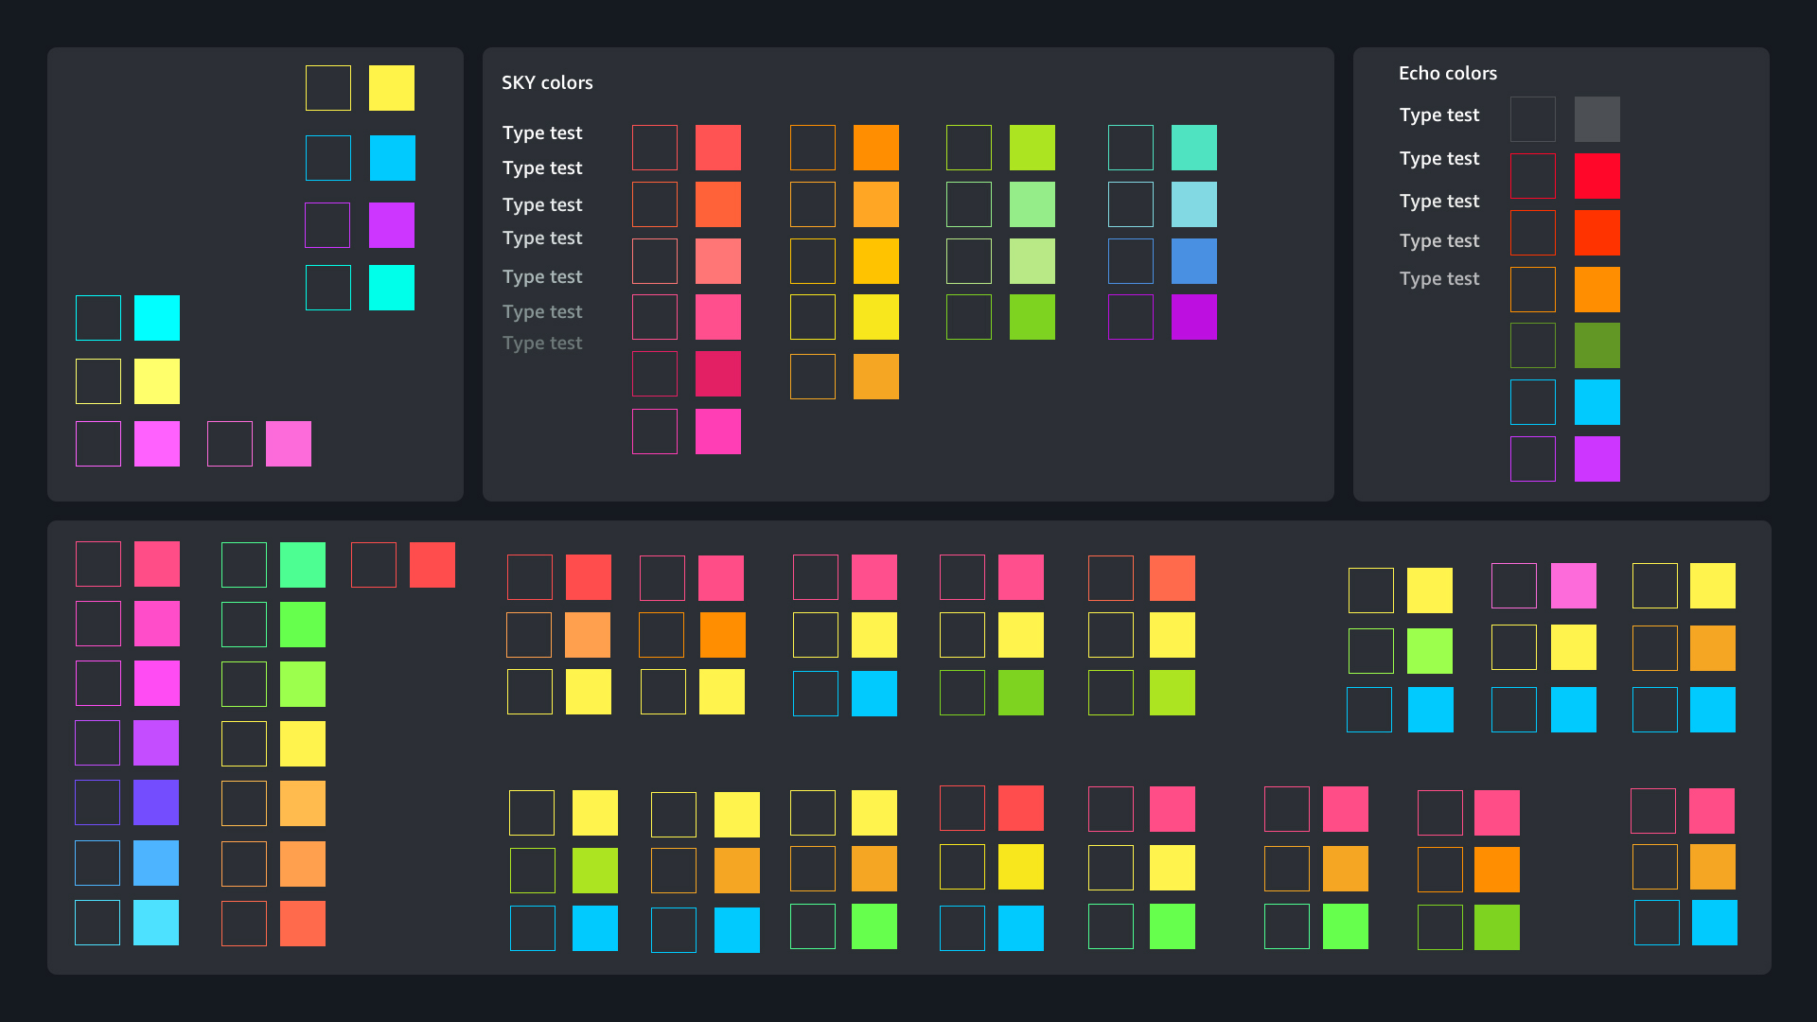1817x1022 pixels.
Task: Pick bright orange swatch topping SKY orange column
Action: (x=875, y=148)
